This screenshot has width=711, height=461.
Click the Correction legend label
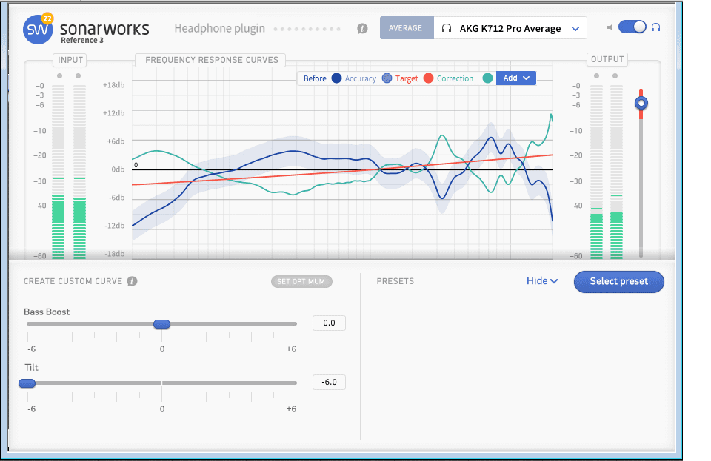(x=455, y=78)
